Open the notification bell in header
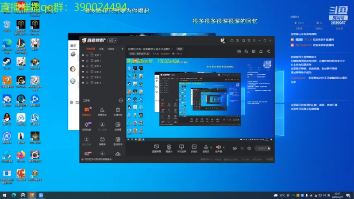The image size is (354, 199). 261,51
